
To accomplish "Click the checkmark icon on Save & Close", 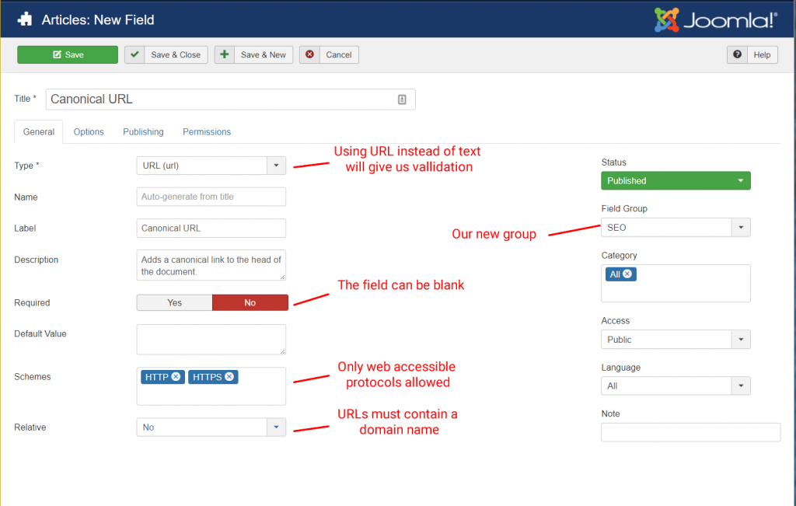I will [x=135, y=54].
